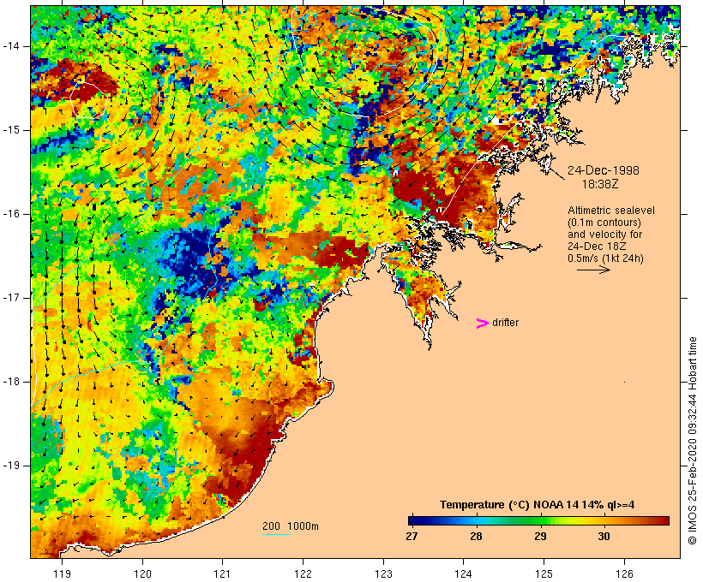Screen dimensions: 703x582
Task: Click the Temperature NOAA 14 colorbar title
Action: coord(538,505)
